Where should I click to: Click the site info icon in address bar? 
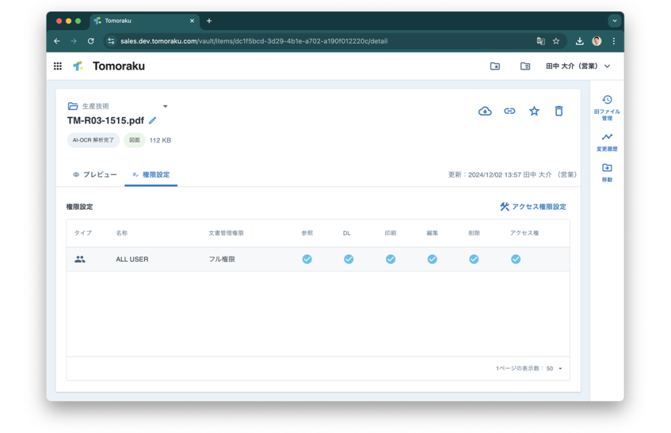click(x=111, y=41)
